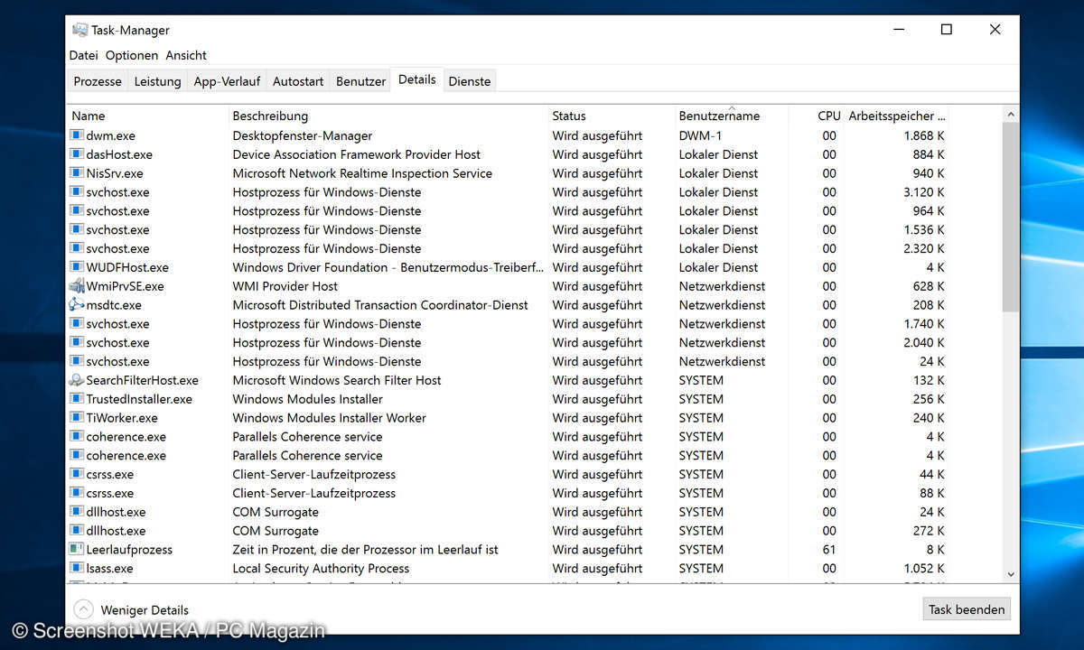This screenshot has height=650, width=1084.
Task: Select Microsoft Network Realtime Inspection Service text
Action: tap(362, 173)
